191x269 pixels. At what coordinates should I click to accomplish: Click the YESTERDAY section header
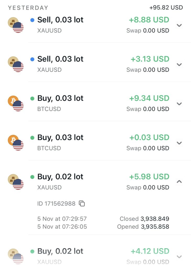[x=28, y=8]
